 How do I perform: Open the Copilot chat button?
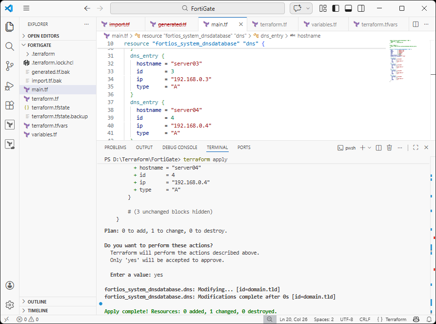(297, 8)
